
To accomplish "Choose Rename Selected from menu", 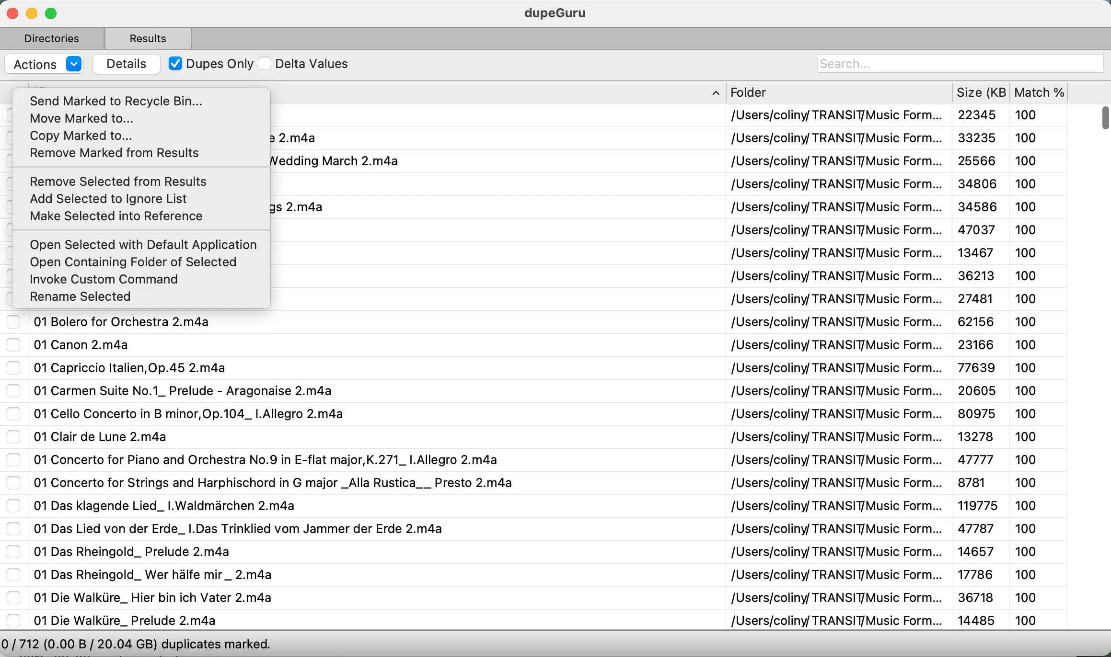I will coord(80,296).
